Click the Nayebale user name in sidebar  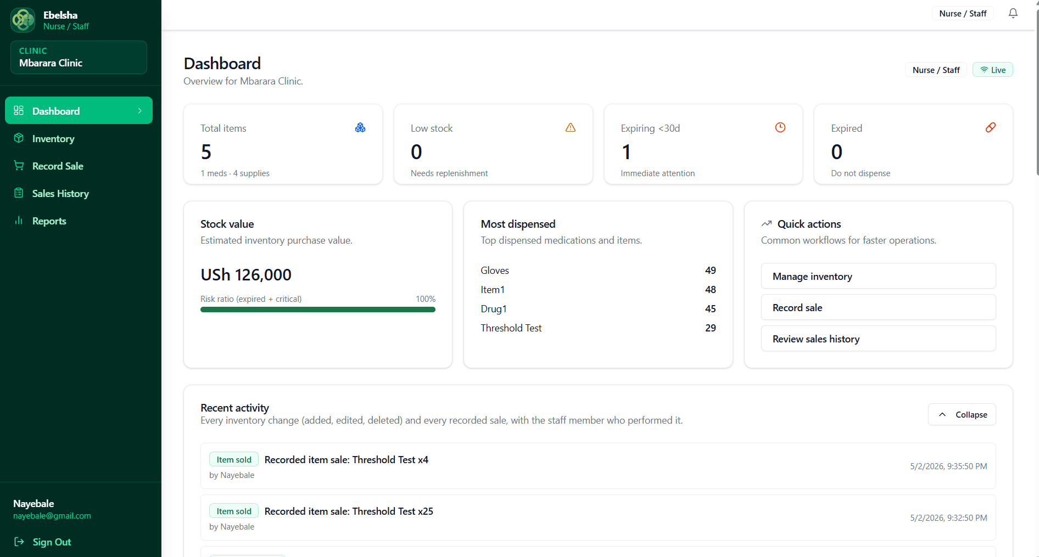coord(33,503)
